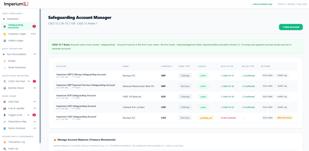Click the Audit Log magnifier icon in sidebar
Viewport: 309px width, 151px height.
(x=5, y=149)
